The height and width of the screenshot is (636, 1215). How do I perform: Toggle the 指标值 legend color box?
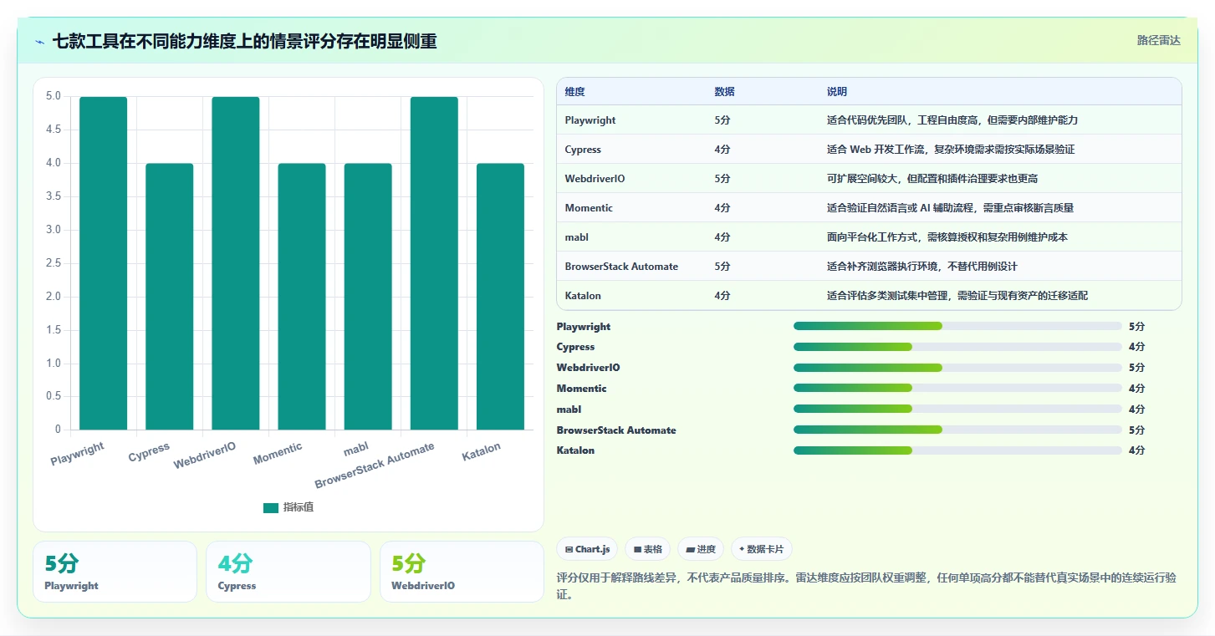tap(270, 507)
